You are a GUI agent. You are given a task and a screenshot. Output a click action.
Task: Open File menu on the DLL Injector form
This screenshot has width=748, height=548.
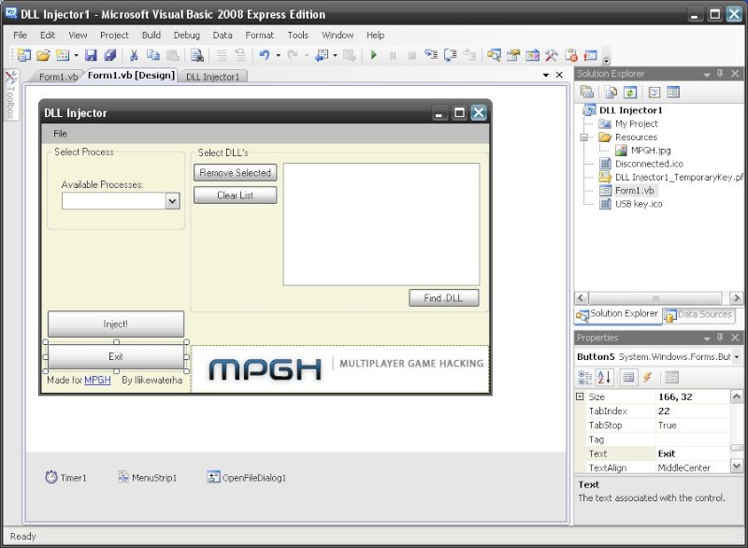click(x=60, y=134)
